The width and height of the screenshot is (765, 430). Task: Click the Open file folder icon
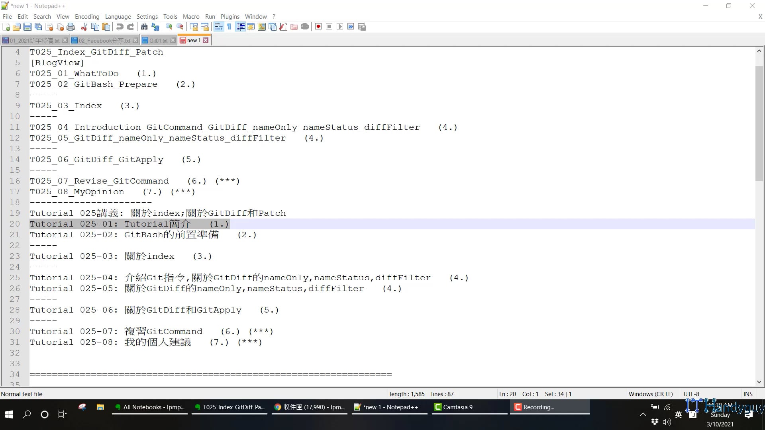click(x=17, y=27)
